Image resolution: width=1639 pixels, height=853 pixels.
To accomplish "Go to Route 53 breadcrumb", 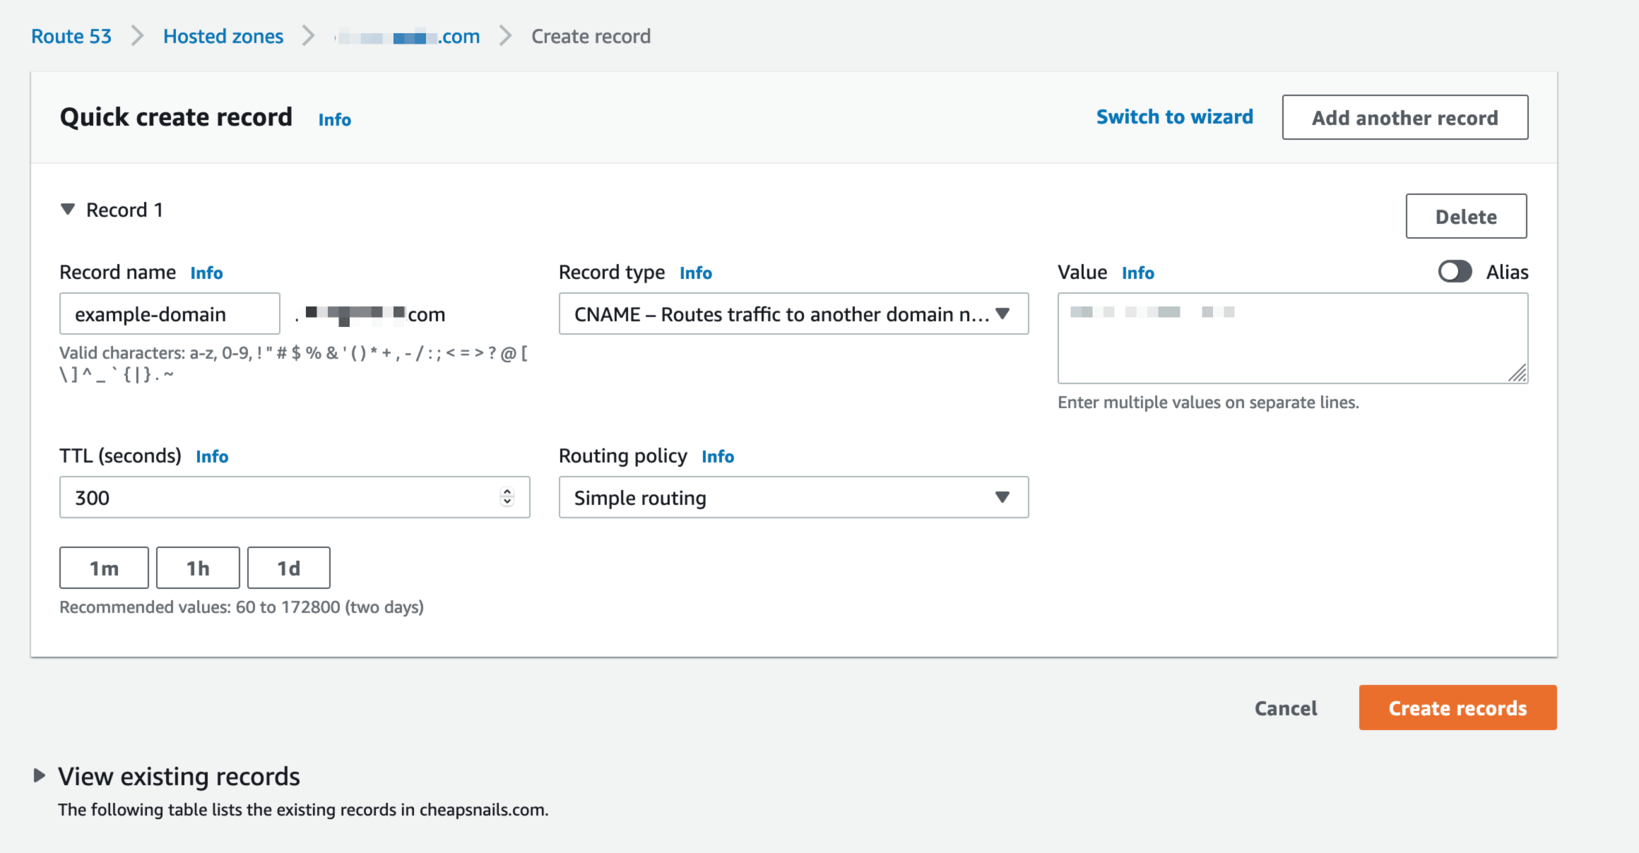I will tap(71, 36).
